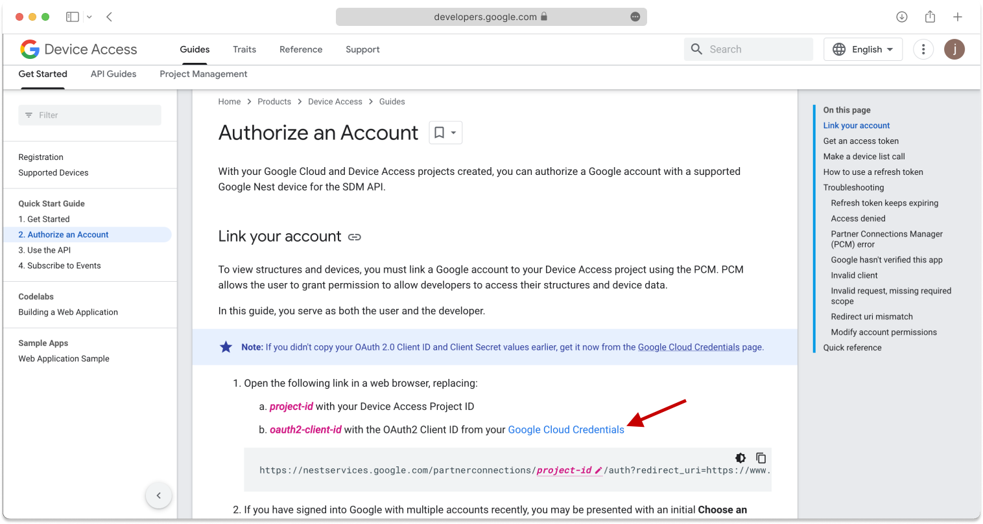Bookmark the page via the bookmark icon
Viewport: 983px width, 524px height.
point(440,132)
